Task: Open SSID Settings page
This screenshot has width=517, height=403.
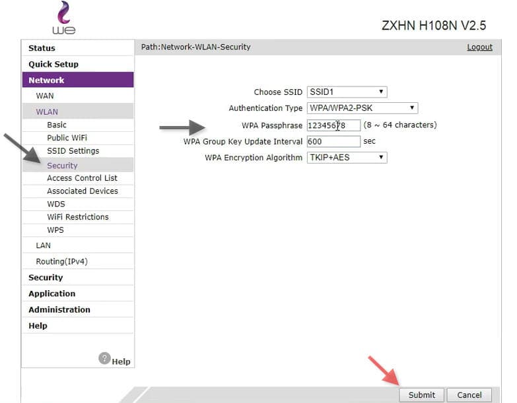Action: [78, 151]
